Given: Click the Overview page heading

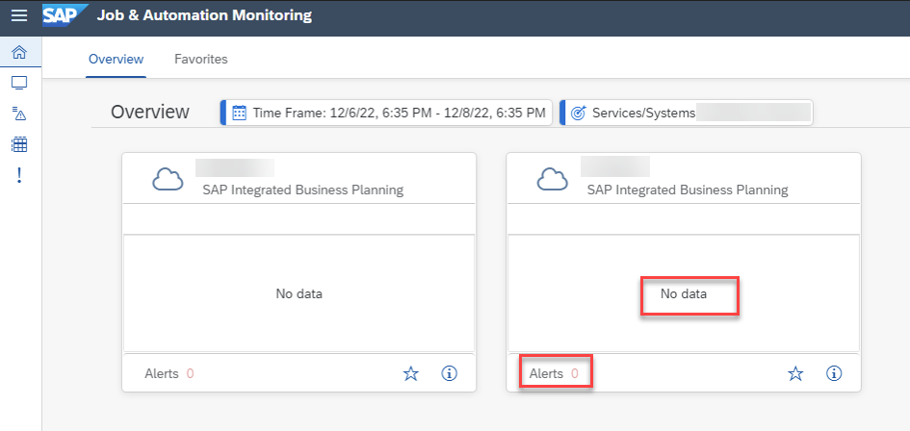Looking at the screenshot, I should [x=149, y=112].
